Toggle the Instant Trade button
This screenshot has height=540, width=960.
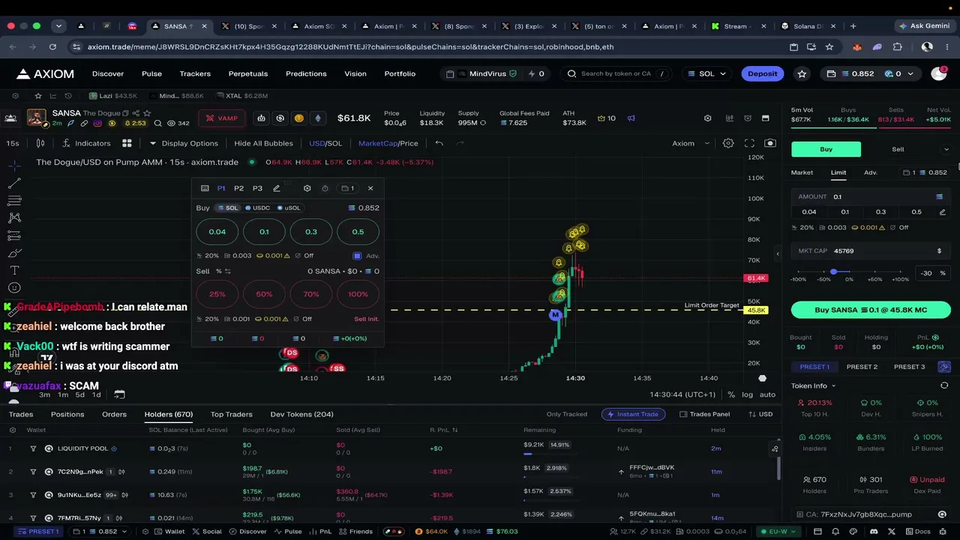pyautogui.click(x=632, y=414)
